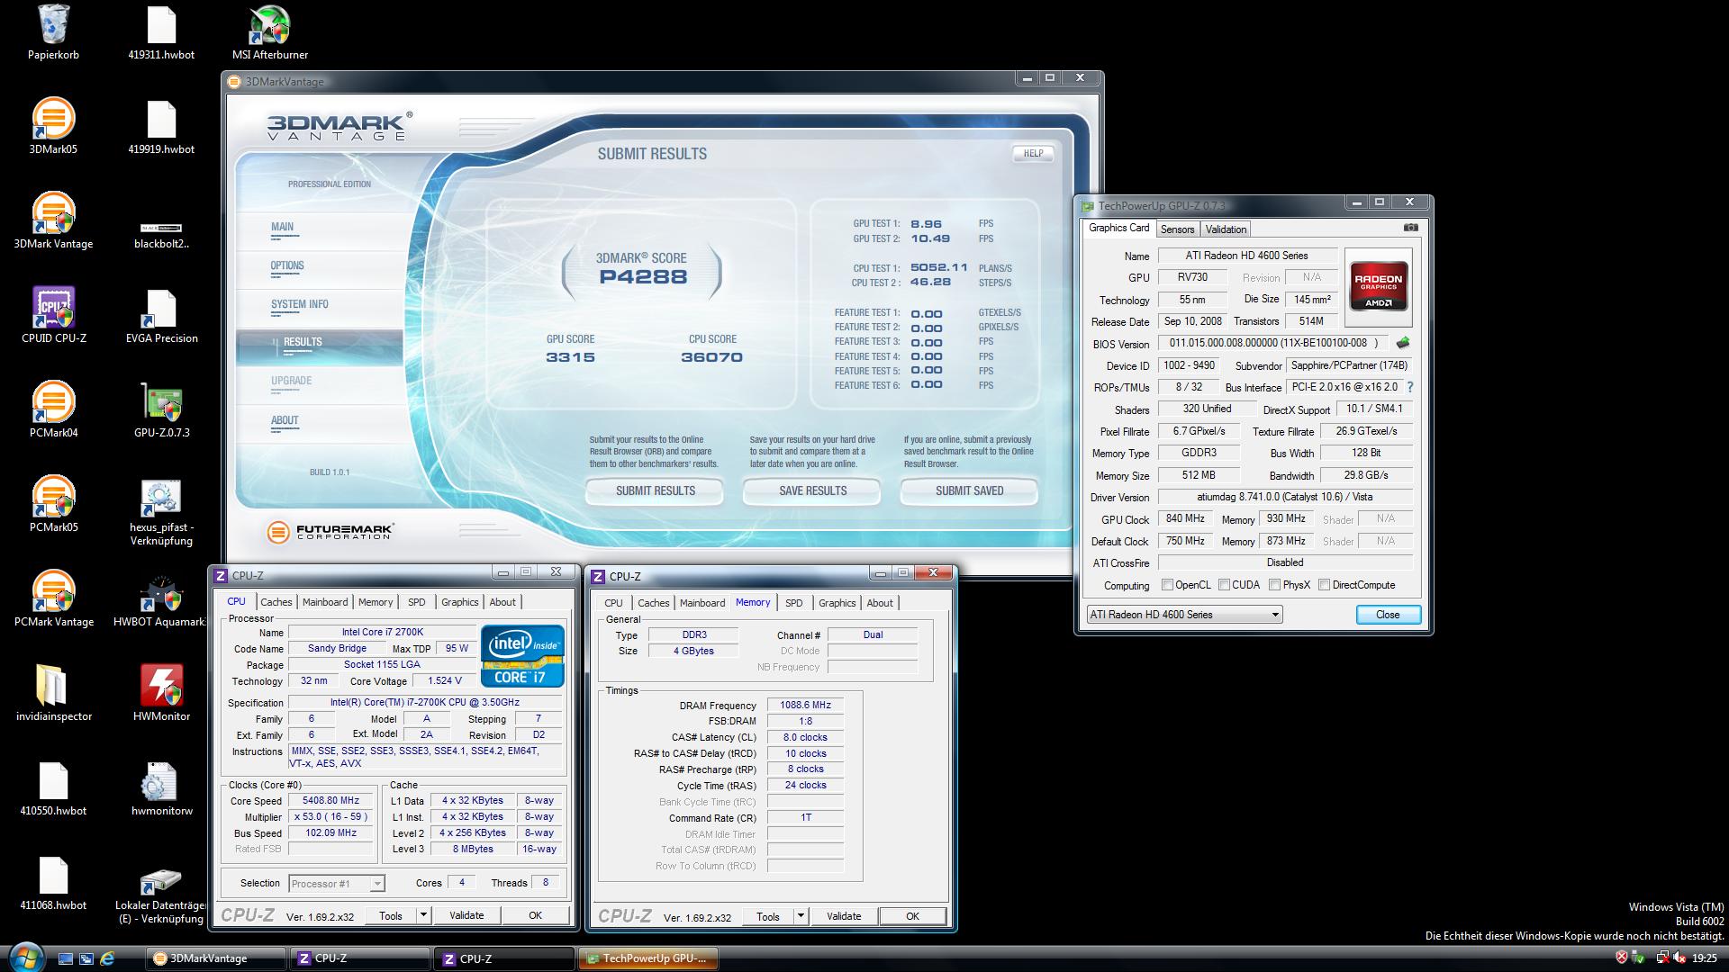Open the Papierkorb recycle bin icon
The width and height of the screenshot is (1729, 972).
point(53,33)
